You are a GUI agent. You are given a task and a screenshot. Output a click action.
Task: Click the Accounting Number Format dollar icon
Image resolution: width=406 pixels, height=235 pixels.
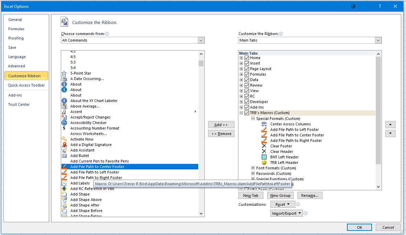pos(64,128)
